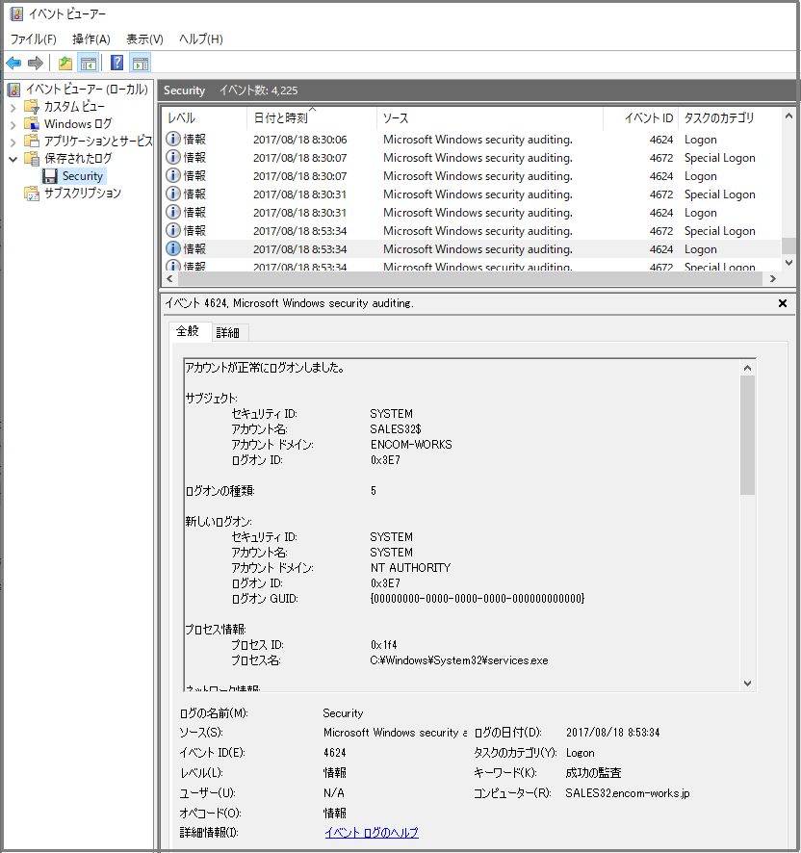
Task: Click event list horizontal scroll right arrow
Action: coord(773,278)
